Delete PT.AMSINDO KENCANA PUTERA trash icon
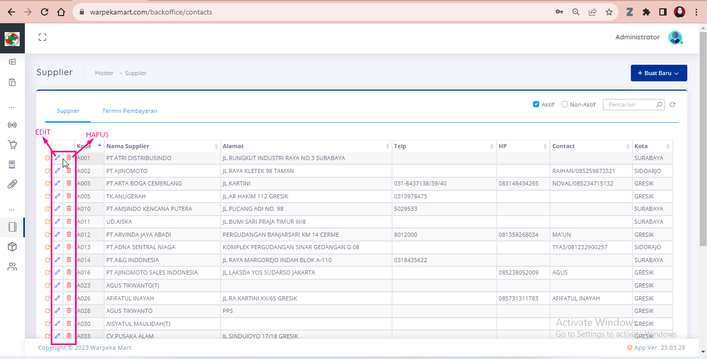This screenshot has height=359, width=707. 69,208
